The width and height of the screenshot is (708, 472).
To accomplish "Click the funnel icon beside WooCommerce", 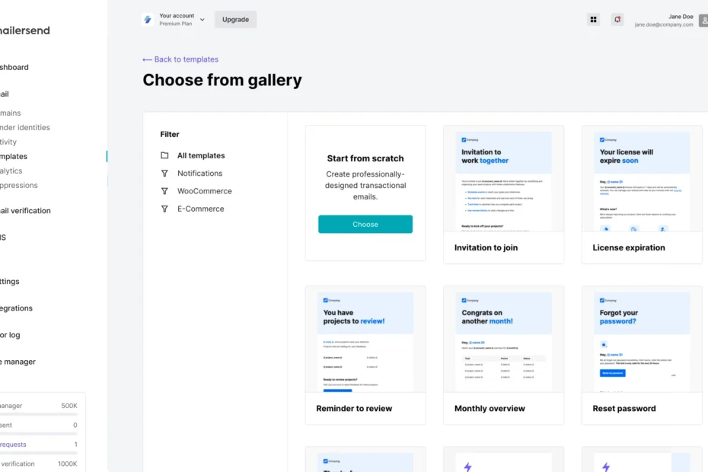I will click(164, 191).
